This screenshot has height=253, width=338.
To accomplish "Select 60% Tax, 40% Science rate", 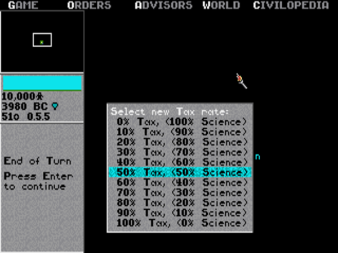I will [180, 182].
